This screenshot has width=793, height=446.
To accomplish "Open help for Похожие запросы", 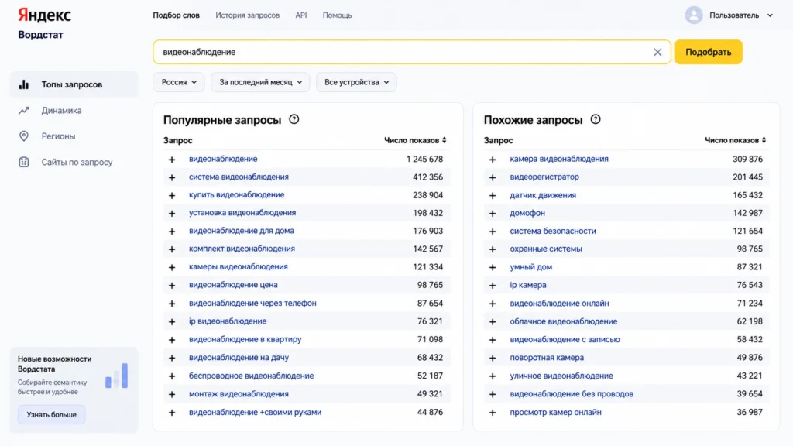I will pyautogui.click(x=596, y=119).
